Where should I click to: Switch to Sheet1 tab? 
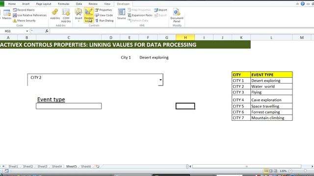click(13, 166)
